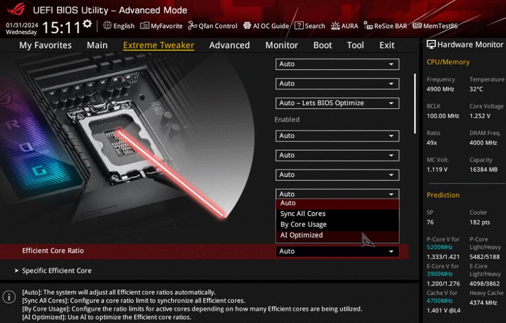
Task: Click the SP value 76
Action: (x=430, y=222)
